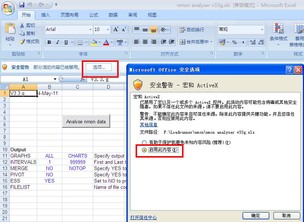This screenshot has height=222, width=304.
Task: Click the Undo arrow icon
Action: pos(29,4)
